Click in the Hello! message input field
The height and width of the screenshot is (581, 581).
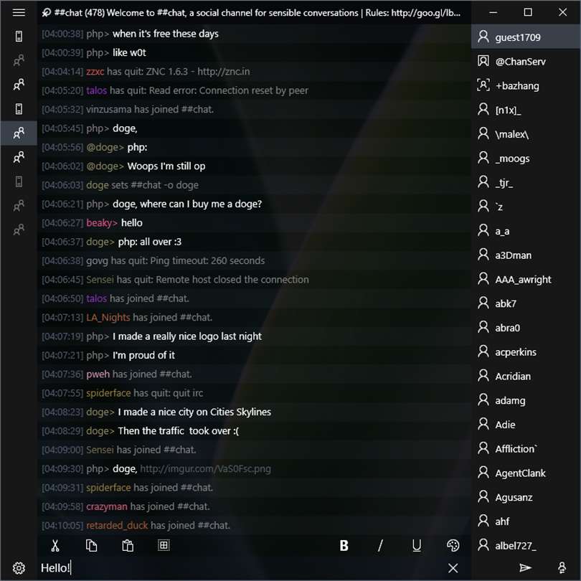(241, 567)
